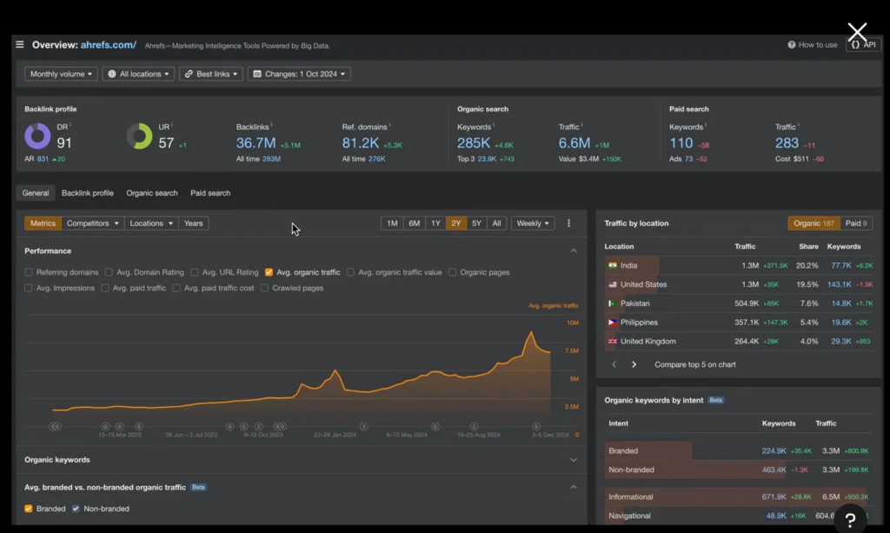Select the Metrics chart mode

pos(43,223)
